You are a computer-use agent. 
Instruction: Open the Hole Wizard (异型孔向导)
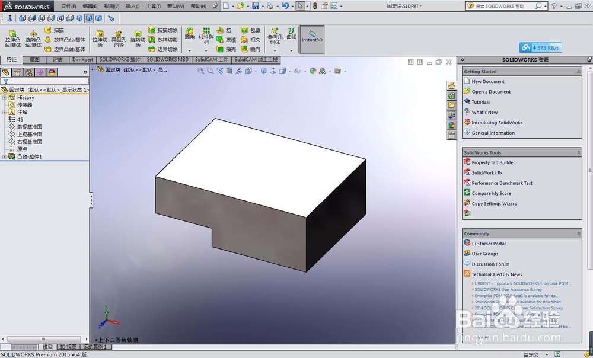click(119, 39)
